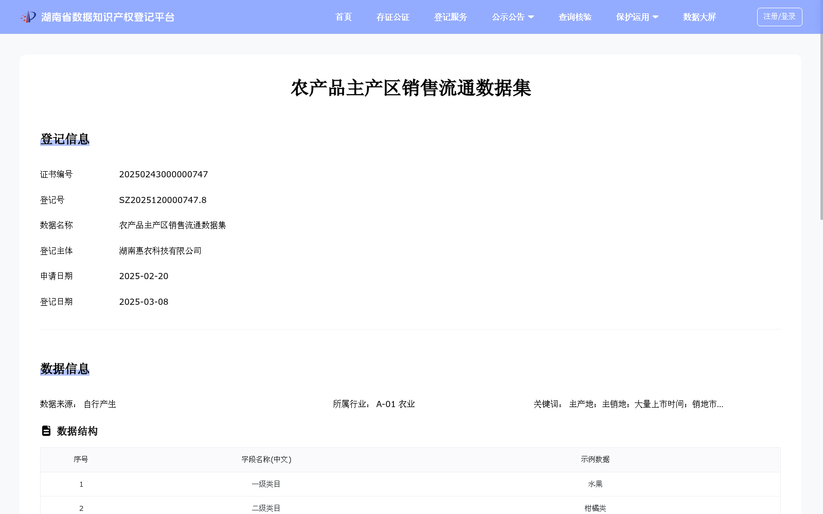This screenshot has height=514, width=823.
Task: Expand the 保护运用 dropdown
Action: tap(637, 17)
